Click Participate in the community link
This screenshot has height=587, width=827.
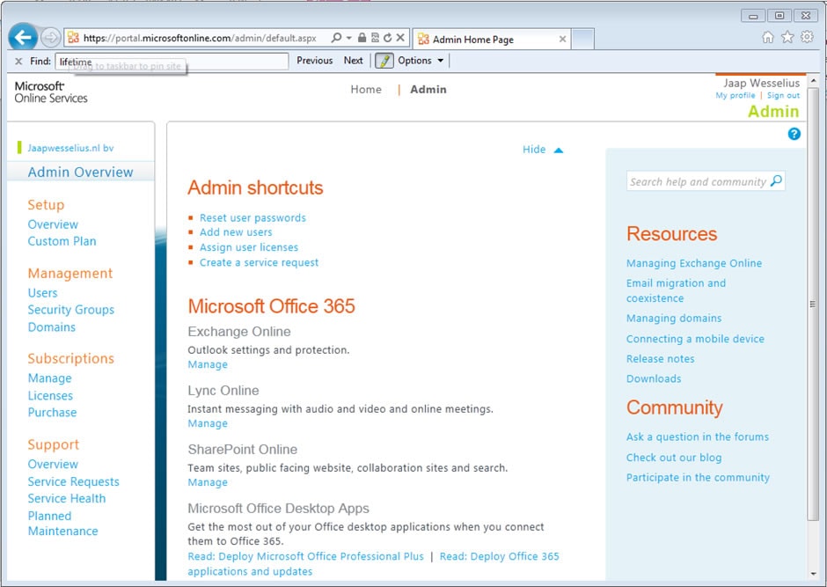coord(698,478)
